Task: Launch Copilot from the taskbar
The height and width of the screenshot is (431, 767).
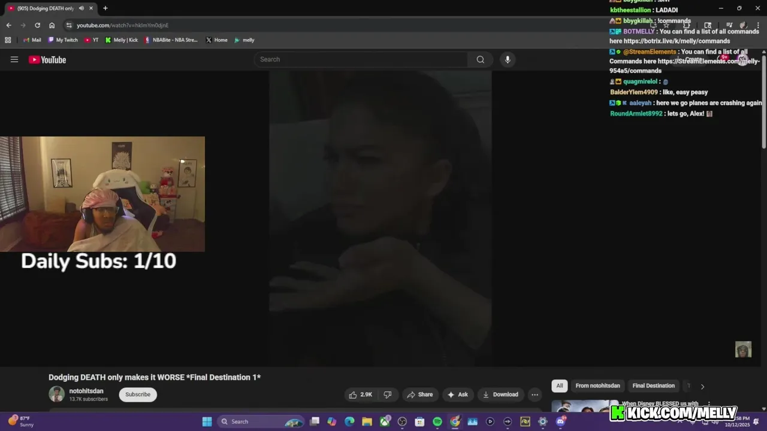Action: click(x=332, y=421)
